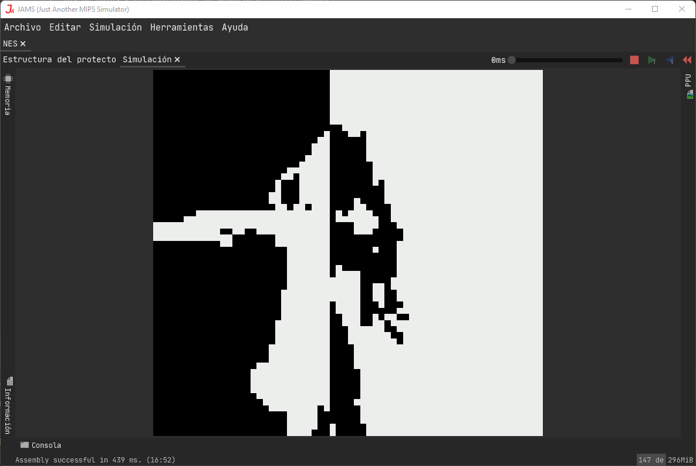Open the Ayuda menu
The image size is (696, 466).
click(x=235, y=27)
